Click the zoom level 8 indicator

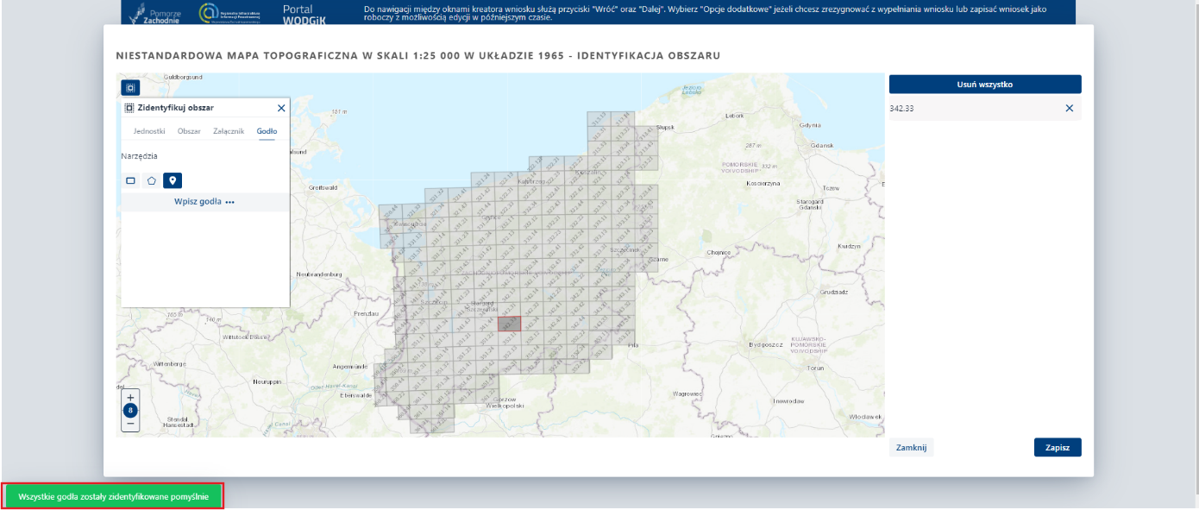click(x=130, y=411)
